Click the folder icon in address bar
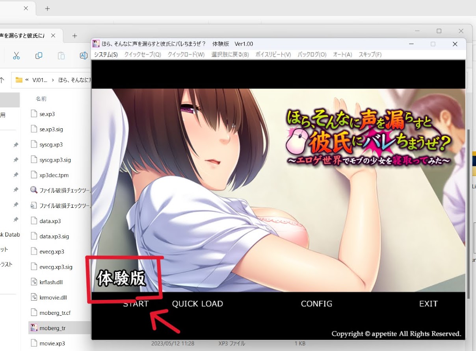The height and width of the screenshot is (351, 476). coord(19,80)
